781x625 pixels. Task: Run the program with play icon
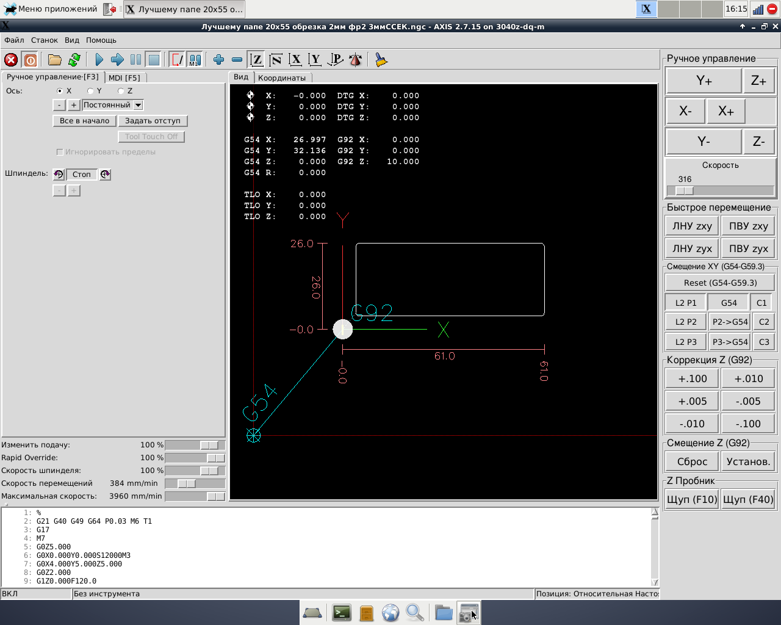(99, 60)
